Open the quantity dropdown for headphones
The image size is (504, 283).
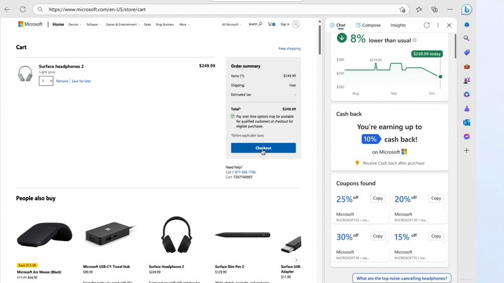coord(46,81)
